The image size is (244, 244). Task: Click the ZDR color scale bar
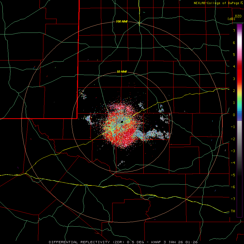[239, 120]
